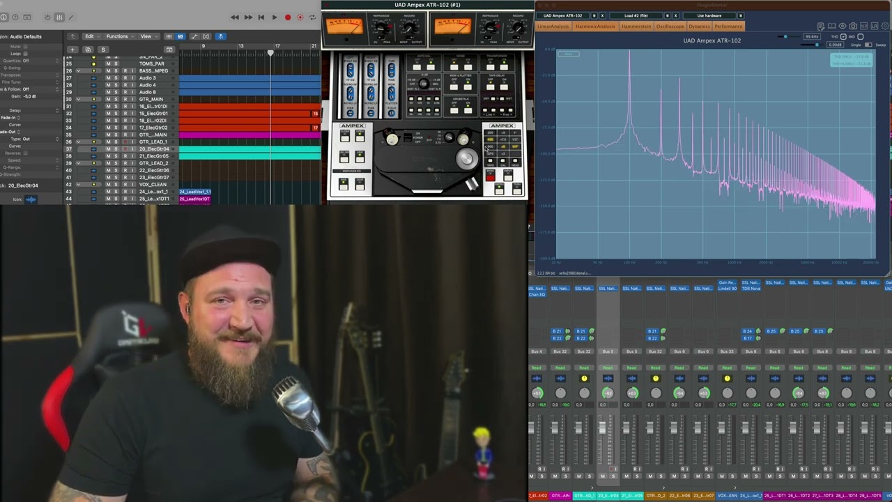Toggle the blue catch playhead button
Image resolution: width=892 pixels, height=502 pixels.
pyautogui.click(x=220, y=36)
